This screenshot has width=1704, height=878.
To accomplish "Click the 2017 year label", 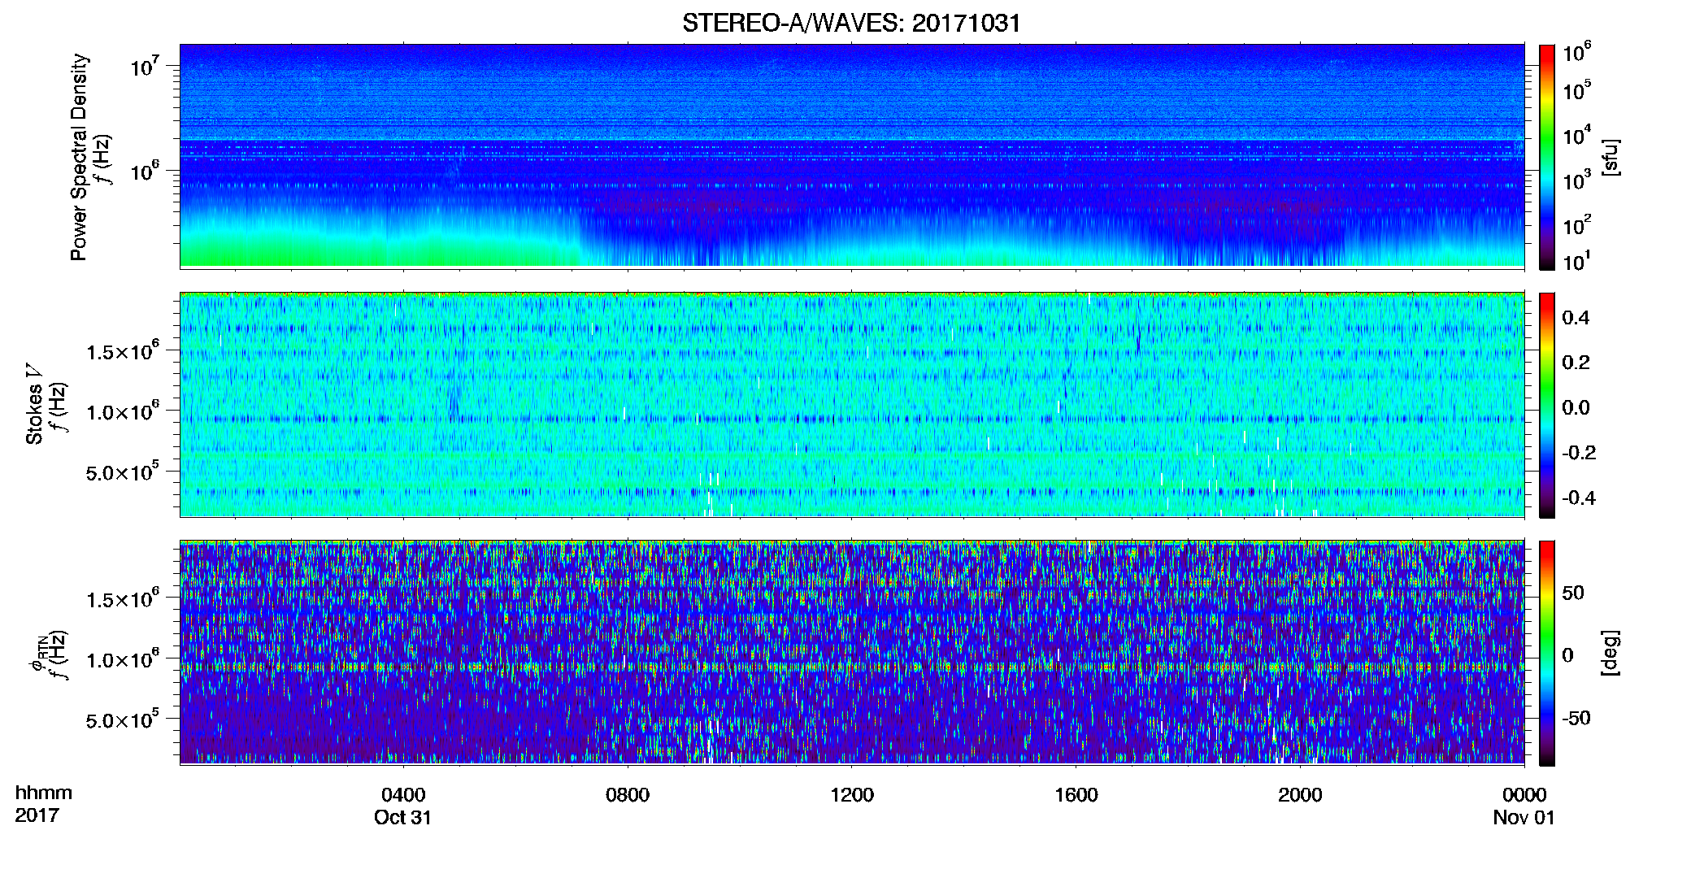I will (37, 815).
